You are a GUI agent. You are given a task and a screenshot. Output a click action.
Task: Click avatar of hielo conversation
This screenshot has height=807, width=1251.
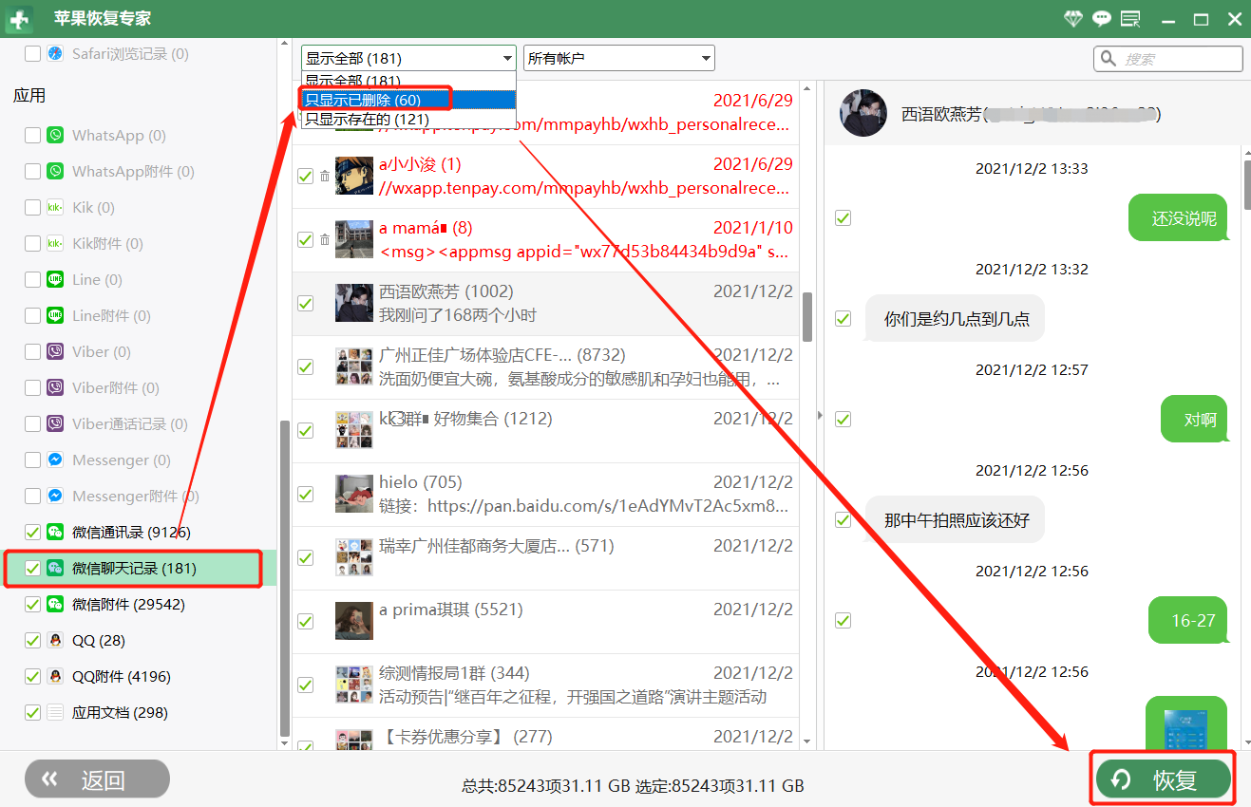click(x=354, y=495)
